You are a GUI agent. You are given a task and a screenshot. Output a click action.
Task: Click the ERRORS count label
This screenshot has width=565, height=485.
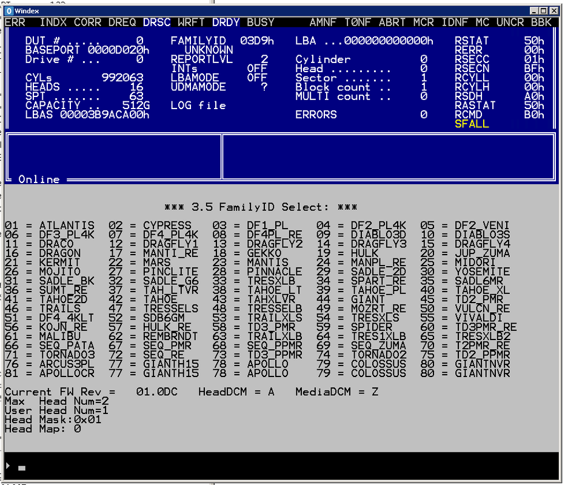click(x=316, y=115)
